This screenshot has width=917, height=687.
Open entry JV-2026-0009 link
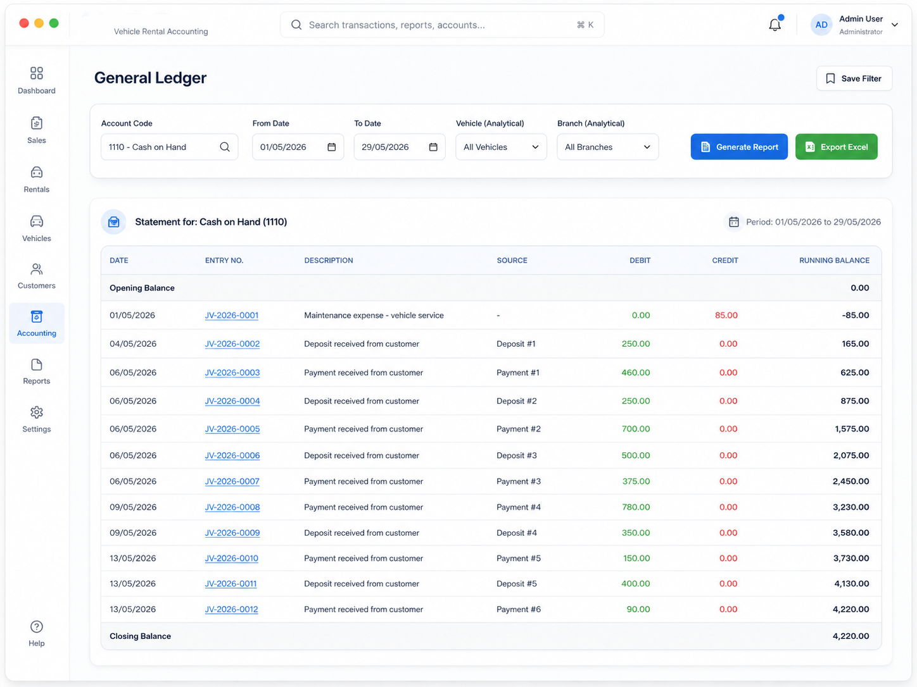232,533
